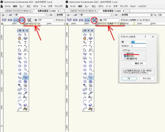The width and height of the screenshot is (165, 132).
Task: Select the Text tool in right palette
Action: [90, 42]
